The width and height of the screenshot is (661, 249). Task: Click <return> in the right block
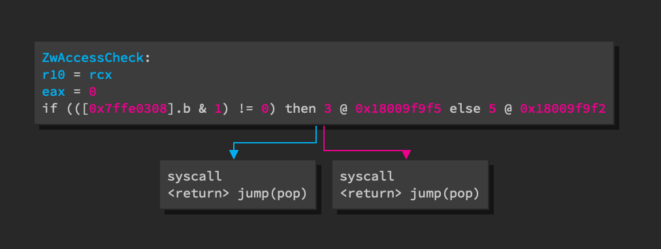pos(371,194)
